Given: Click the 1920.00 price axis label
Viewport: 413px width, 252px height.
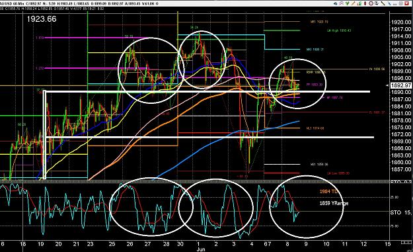Looking at the screenshot, I should pos(401,22).
